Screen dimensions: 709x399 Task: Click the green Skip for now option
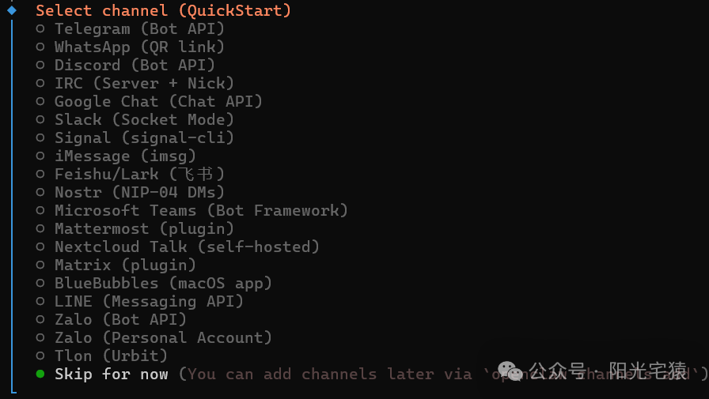[x=102, y=374]
